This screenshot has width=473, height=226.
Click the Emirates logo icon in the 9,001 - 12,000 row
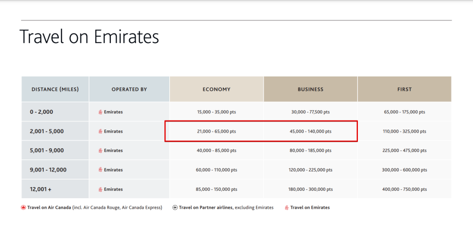(x=101, y=170)
